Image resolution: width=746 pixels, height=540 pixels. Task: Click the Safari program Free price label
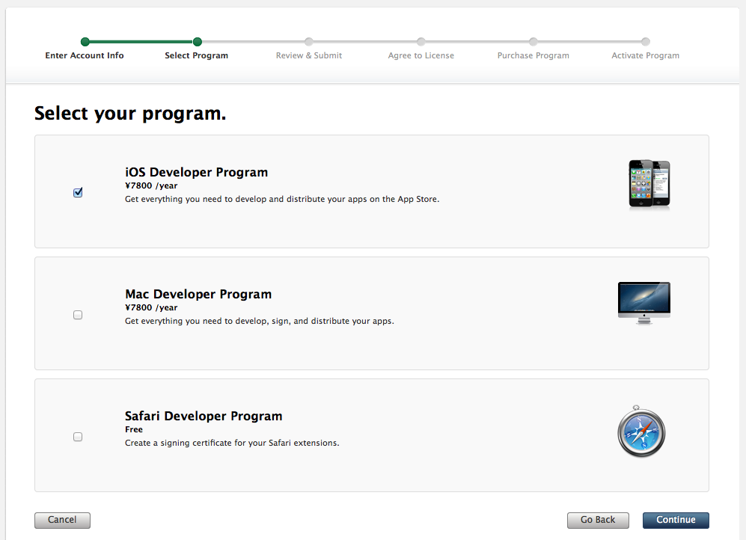(x=134, y=429)
